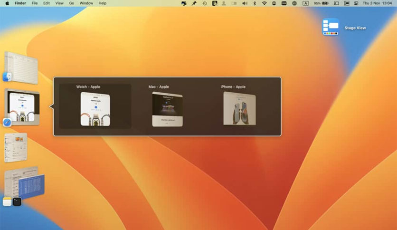Open the Finder menu

(x=20, y=3)
